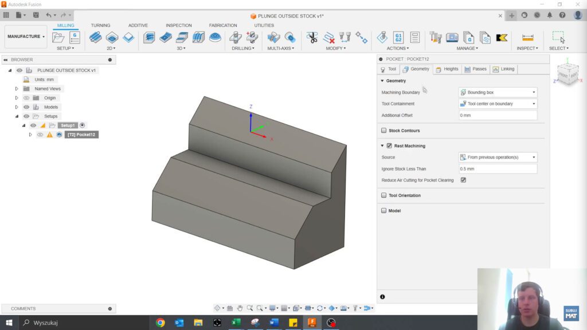Launch Chrome from the Windows taskbar
The image size is (587, 330).
[x=160, y=323]
